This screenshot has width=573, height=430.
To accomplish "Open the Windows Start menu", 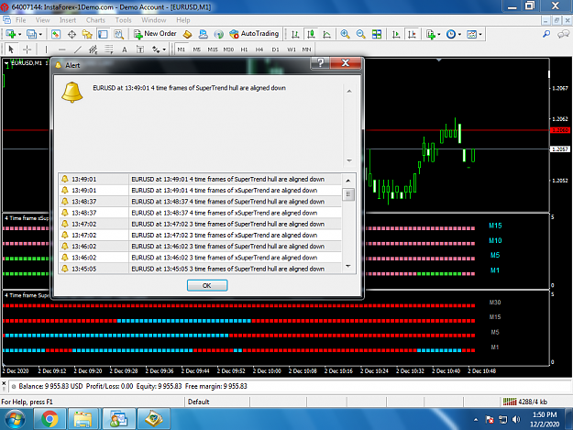I will click(x=15, y=419).
